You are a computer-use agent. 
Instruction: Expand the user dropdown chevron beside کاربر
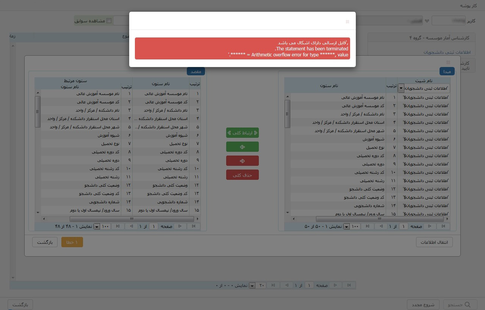[x=427, y=21]
